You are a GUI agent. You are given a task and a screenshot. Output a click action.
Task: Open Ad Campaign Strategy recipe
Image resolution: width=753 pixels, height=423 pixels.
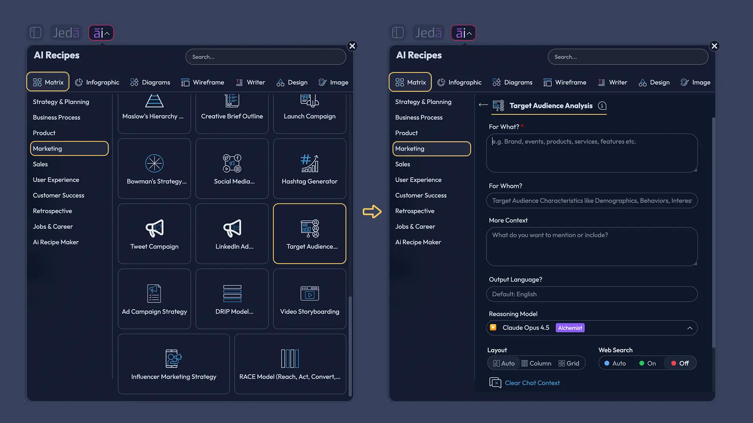pyautogui.click(x=154, y=298)
